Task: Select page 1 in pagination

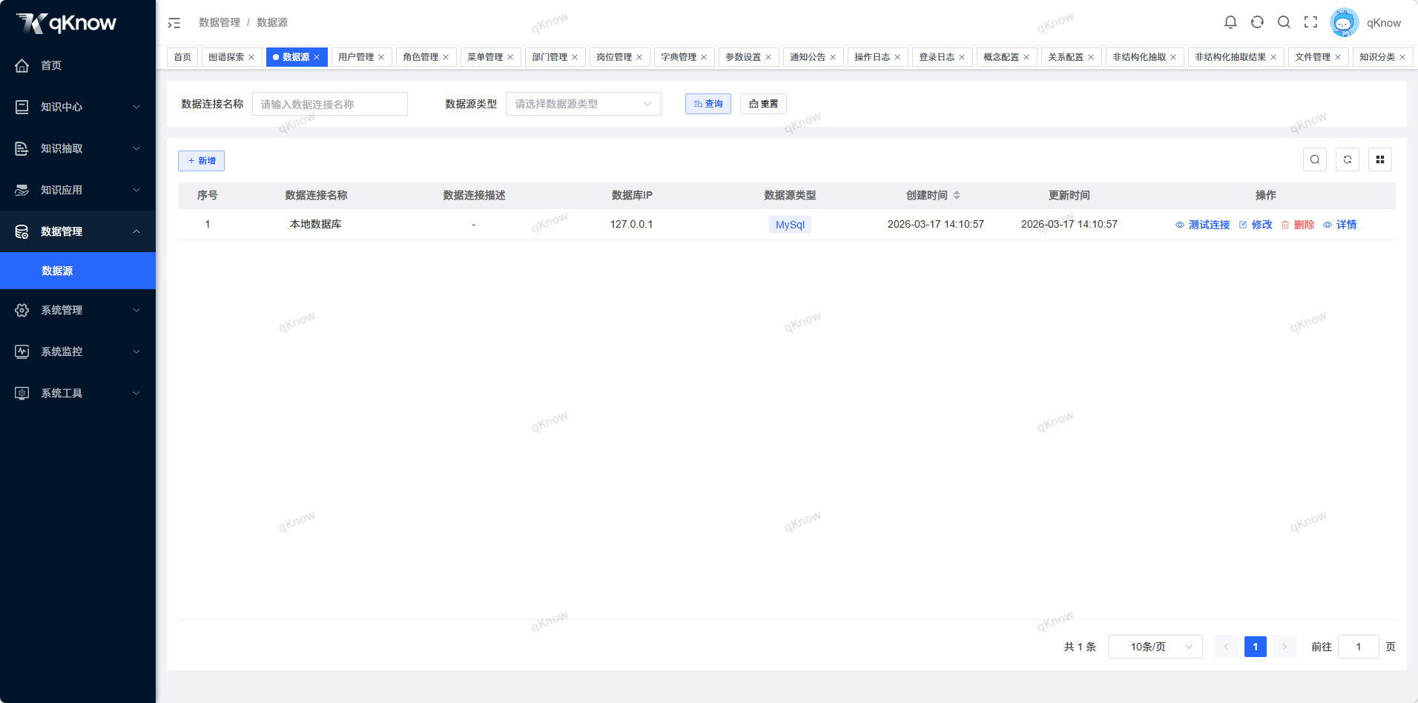Action: point(1256,647)
